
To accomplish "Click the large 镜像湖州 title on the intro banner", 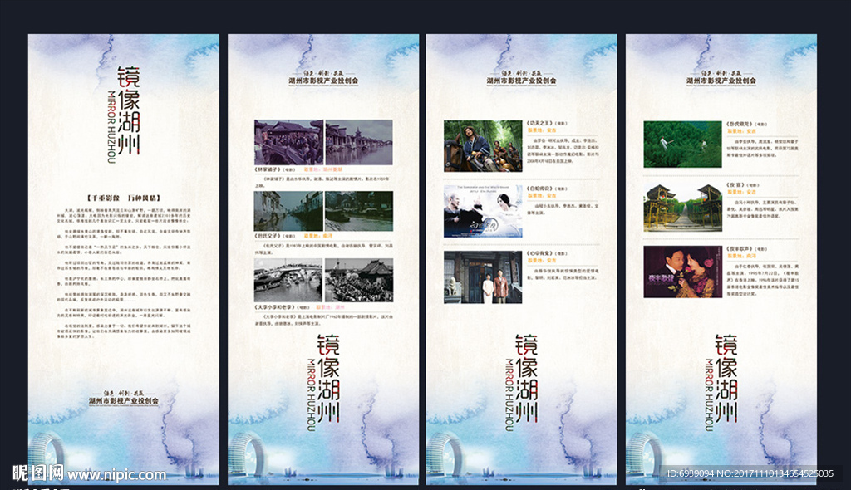I will [129, 110].
